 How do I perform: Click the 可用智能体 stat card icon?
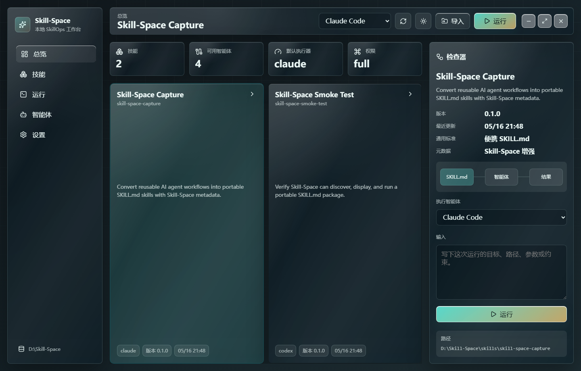point(199,52)
